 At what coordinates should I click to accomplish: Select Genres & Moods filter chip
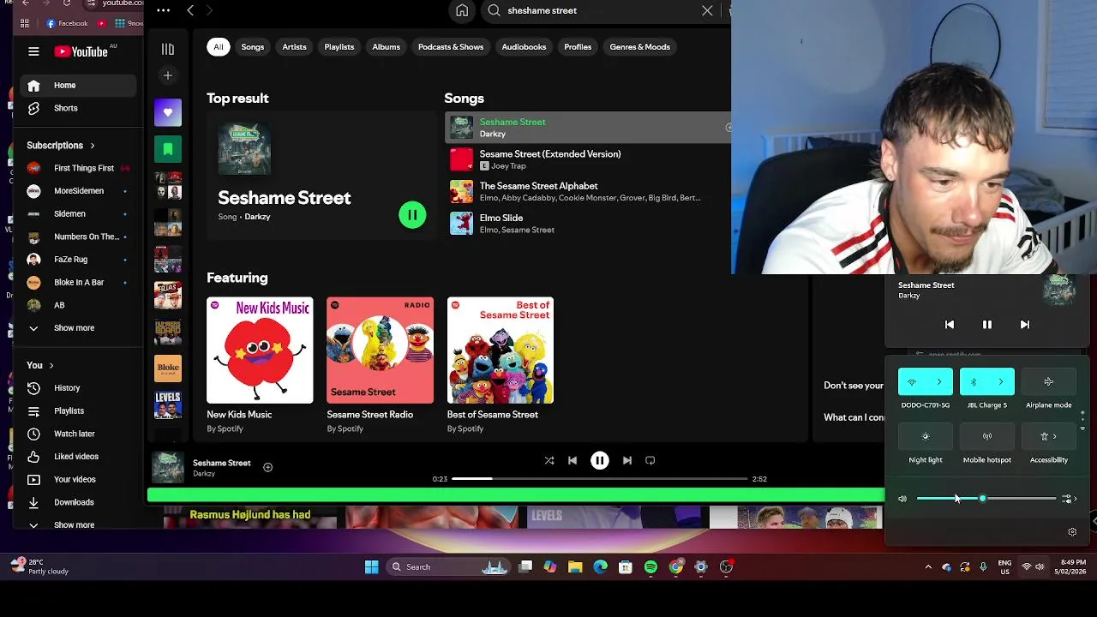640,47
